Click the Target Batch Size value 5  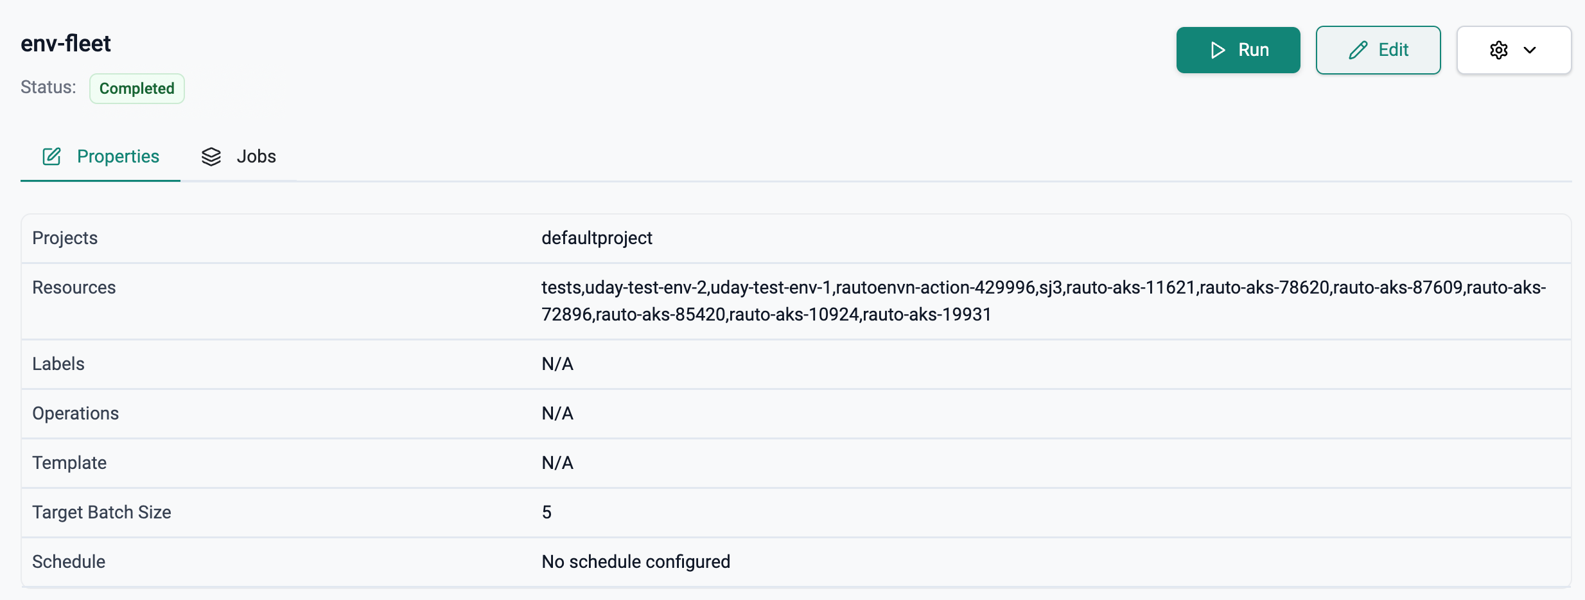[547, 513]
